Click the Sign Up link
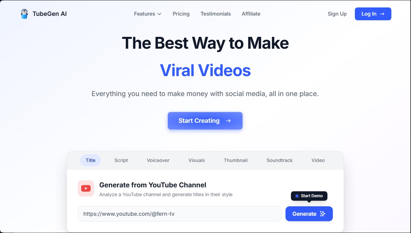This screenshot has height=233, width=411. [x=337, y=14]
